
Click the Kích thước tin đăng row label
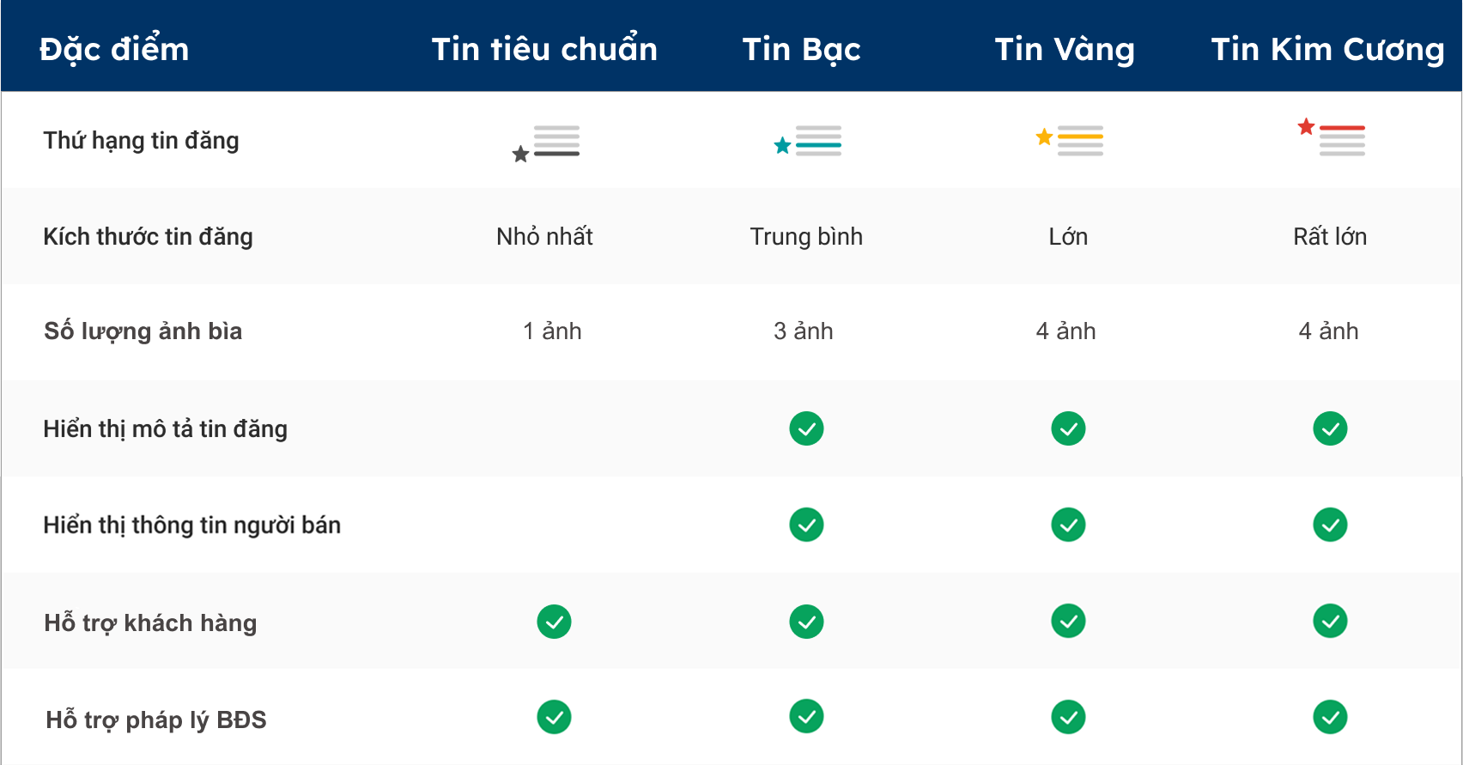pyautogui.click(x=148, y=236)
